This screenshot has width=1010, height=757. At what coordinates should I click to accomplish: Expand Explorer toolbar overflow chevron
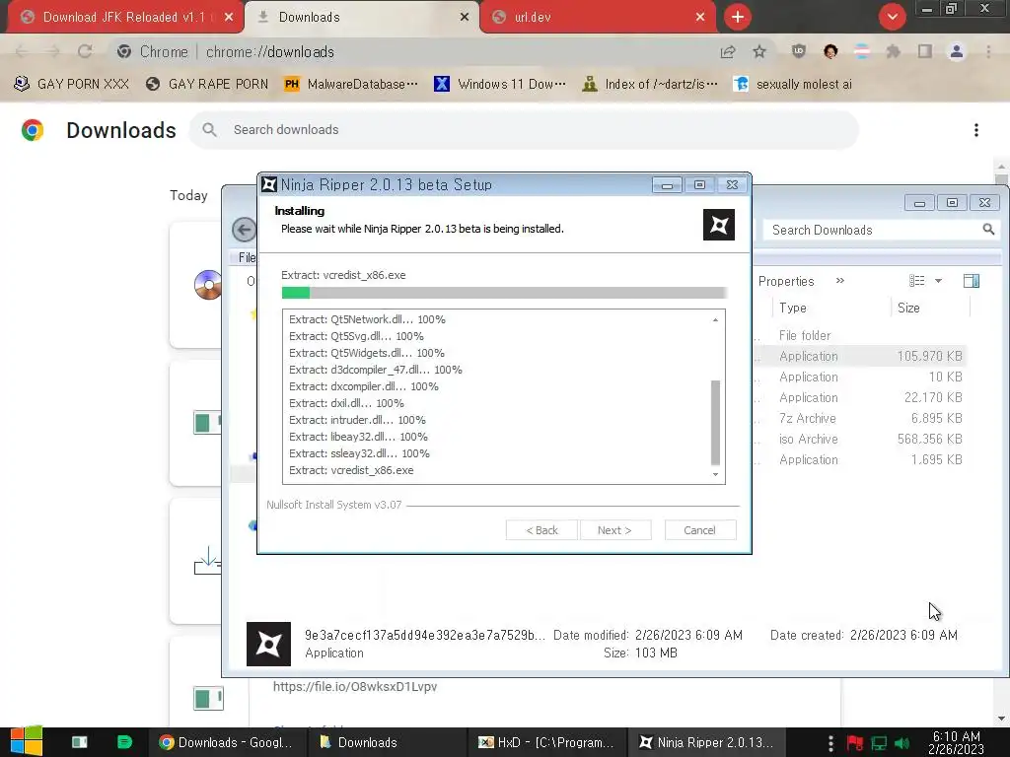pos(840,281)
